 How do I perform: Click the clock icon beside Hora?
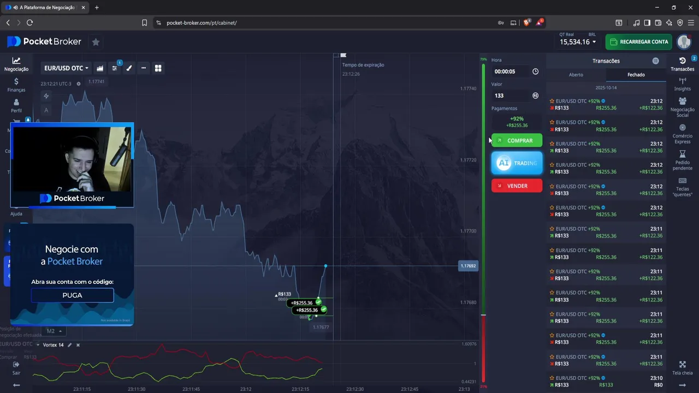point(535,72)
